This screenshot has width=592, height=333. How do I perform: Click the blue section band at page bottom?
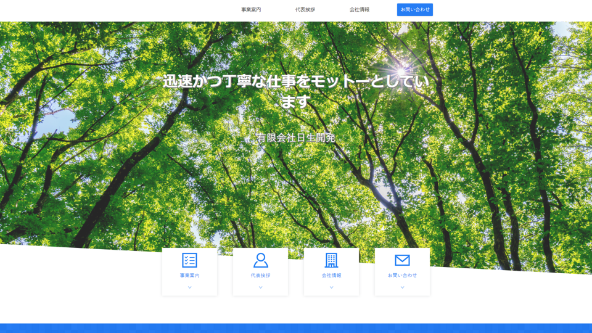[x=296, y=328]
